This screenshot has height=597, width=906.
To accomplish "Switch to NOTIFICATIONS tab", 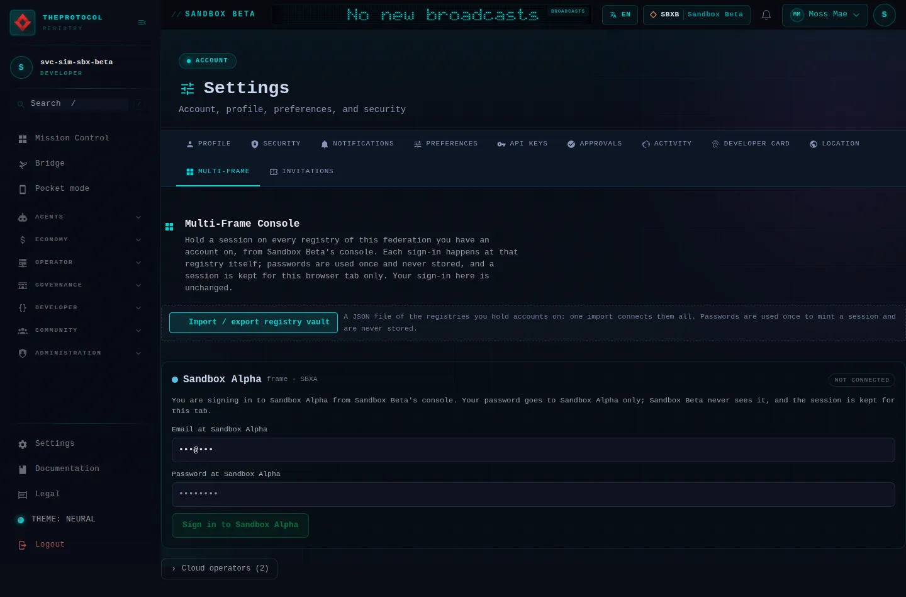I will 357,144.
